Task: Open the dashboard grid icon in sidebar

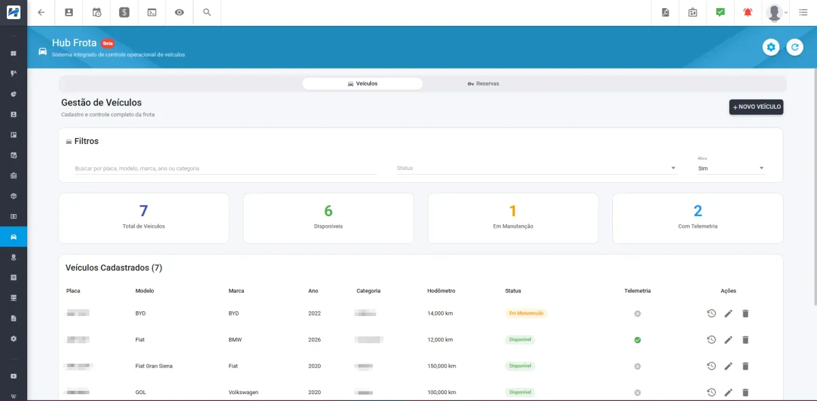Action: (x=14, y=53)
